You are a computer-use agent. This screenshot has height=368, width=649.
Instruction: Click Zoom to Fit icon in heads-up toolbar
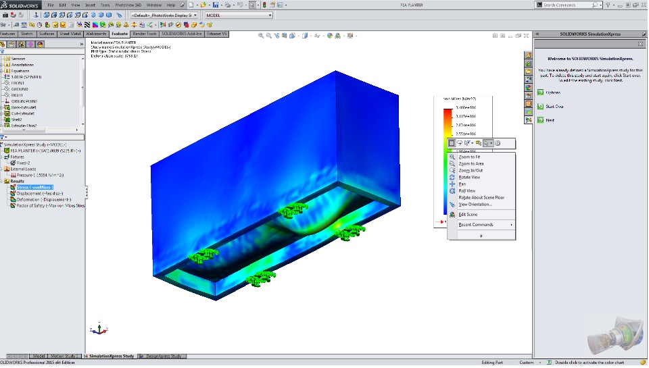coord(261,36)
